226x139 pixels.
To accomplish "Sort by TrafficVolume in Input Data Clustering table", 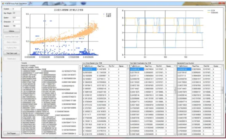I will pyautogui.click(x=89, y=66).
